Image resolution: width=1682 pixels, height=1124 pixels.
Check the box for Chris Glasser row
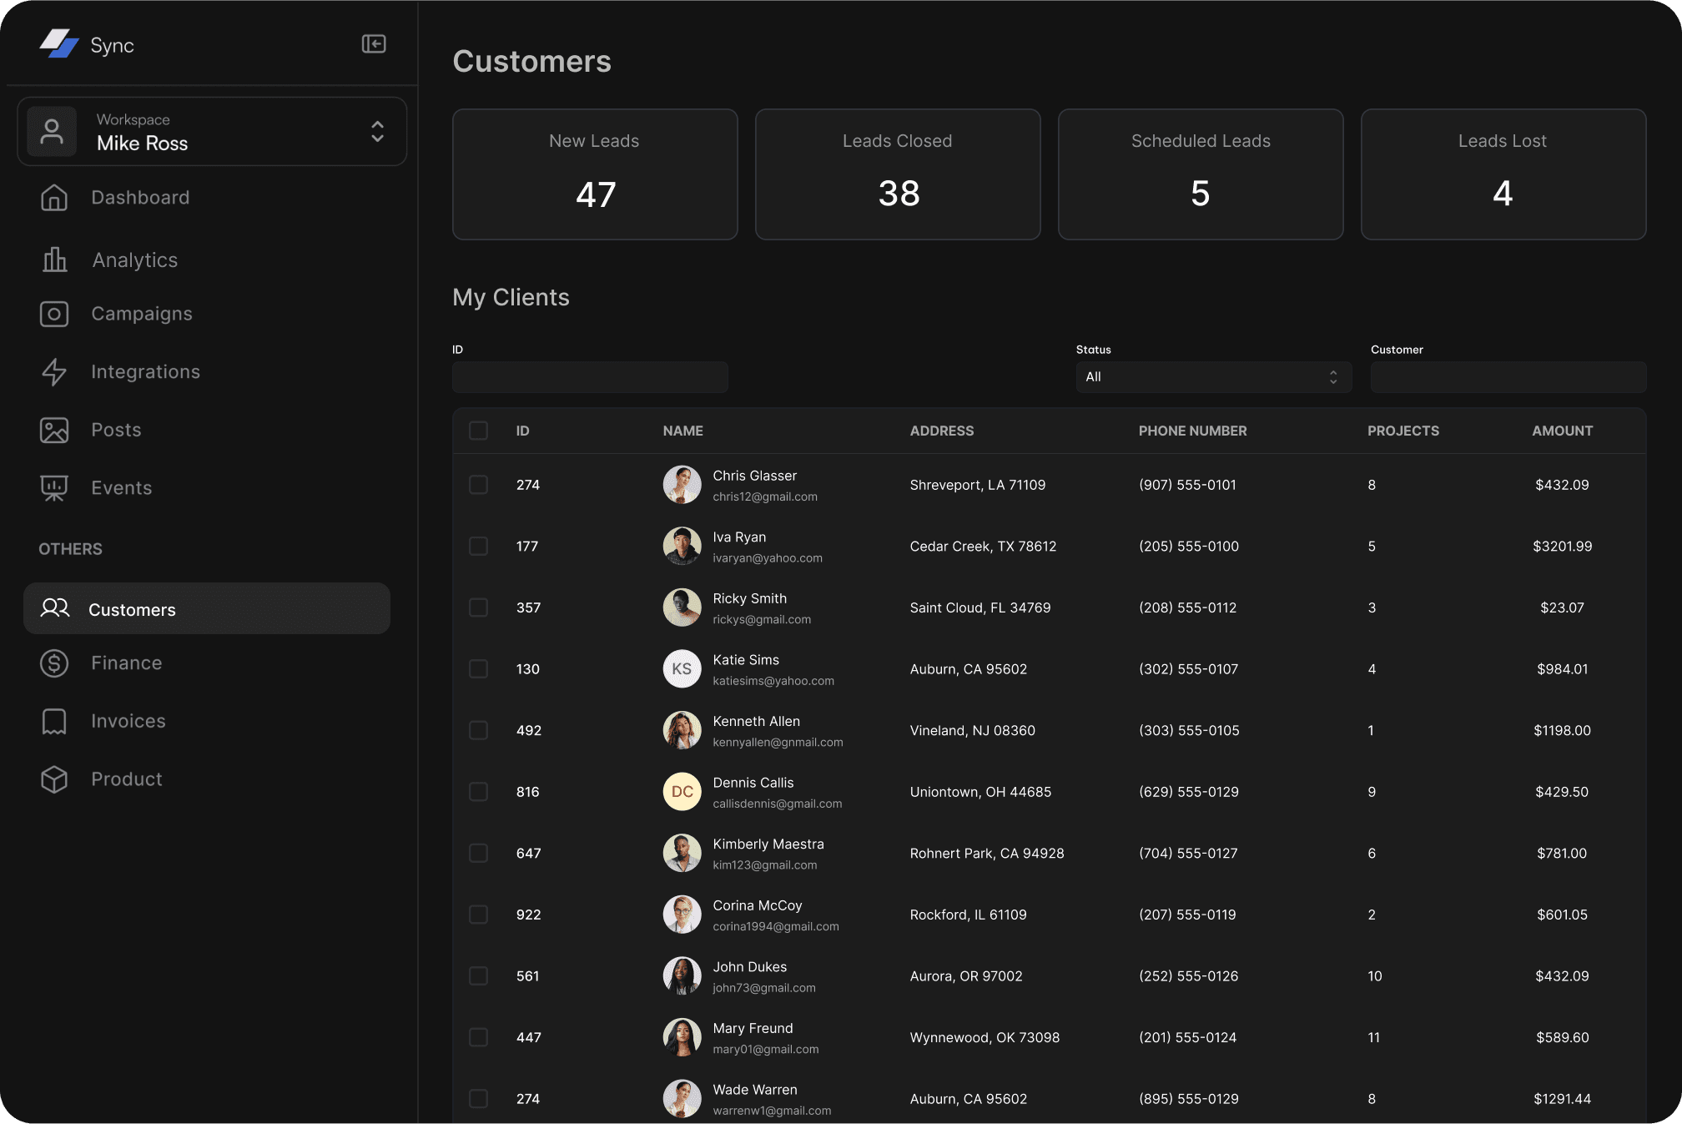[x=478, y=485]
